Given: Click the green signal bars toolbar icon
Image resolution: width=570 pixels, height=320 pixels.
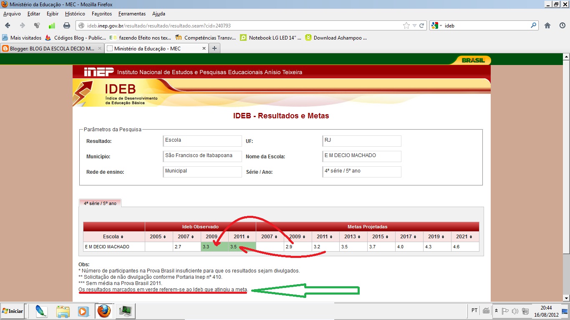Looking at the screenshot, I should pyautogui.click(x=52, y=25).
